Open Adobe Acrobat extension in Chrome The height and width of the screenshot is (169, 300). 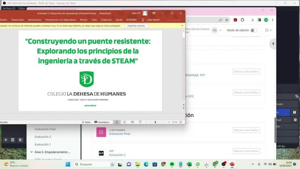(x=235, y=20)
